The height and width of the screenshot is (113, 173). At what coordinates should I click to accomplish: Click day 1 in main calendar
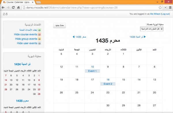coord(123,54)
